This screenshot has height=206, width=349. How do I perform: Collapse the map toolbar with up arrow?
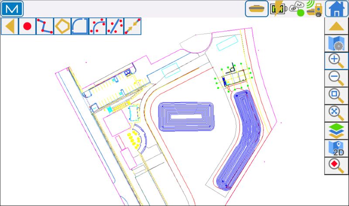coord(336,26)
